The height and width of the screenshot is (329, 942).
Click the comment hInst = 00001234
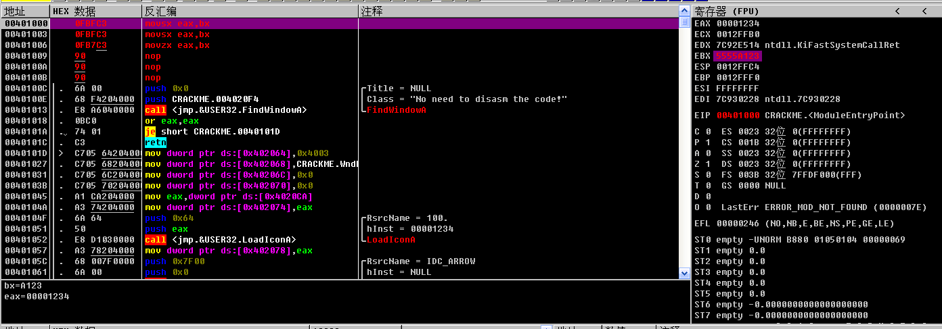pos(409,229)
